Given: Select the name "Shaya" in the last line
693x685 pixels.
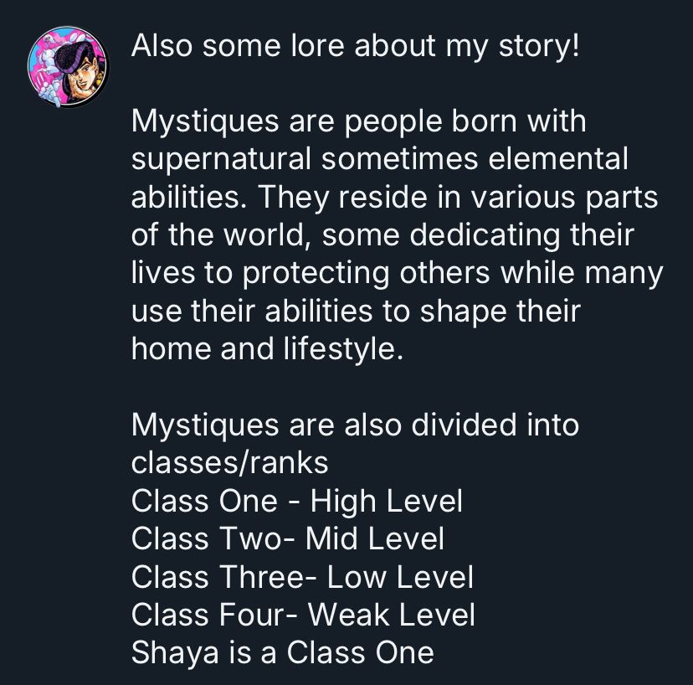Looking at the screenshot, I should [175, 653].
